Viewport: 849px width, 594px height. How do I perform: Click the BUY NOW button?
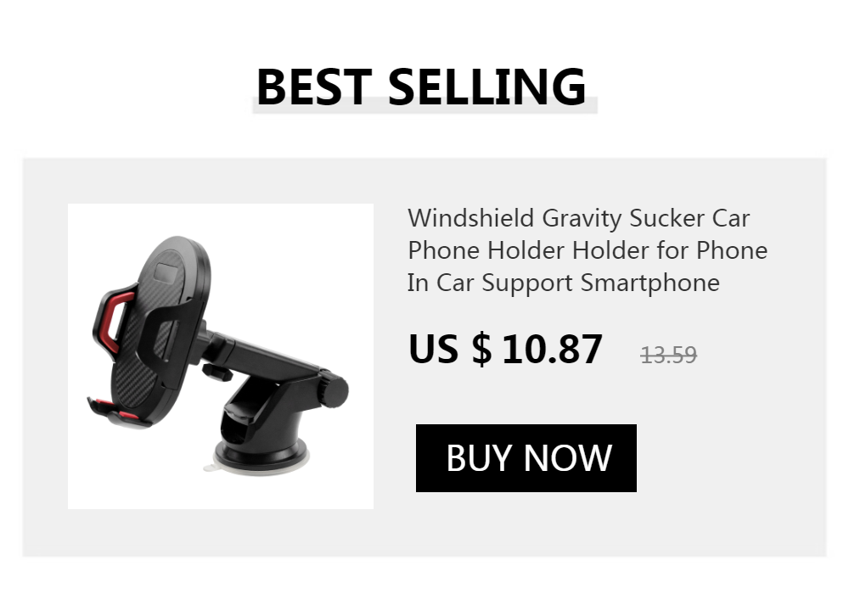pos(526,457)
